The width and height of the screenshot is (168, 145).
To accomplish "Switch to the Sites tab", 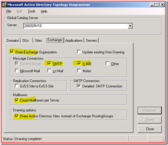I will [38, 40].
